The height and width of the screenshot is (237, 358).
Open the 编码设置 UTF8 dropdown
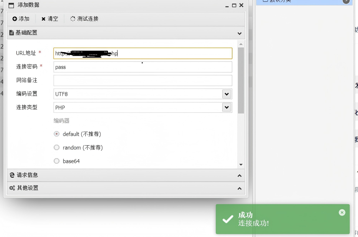pyautogui.click(x=226, y=94)
